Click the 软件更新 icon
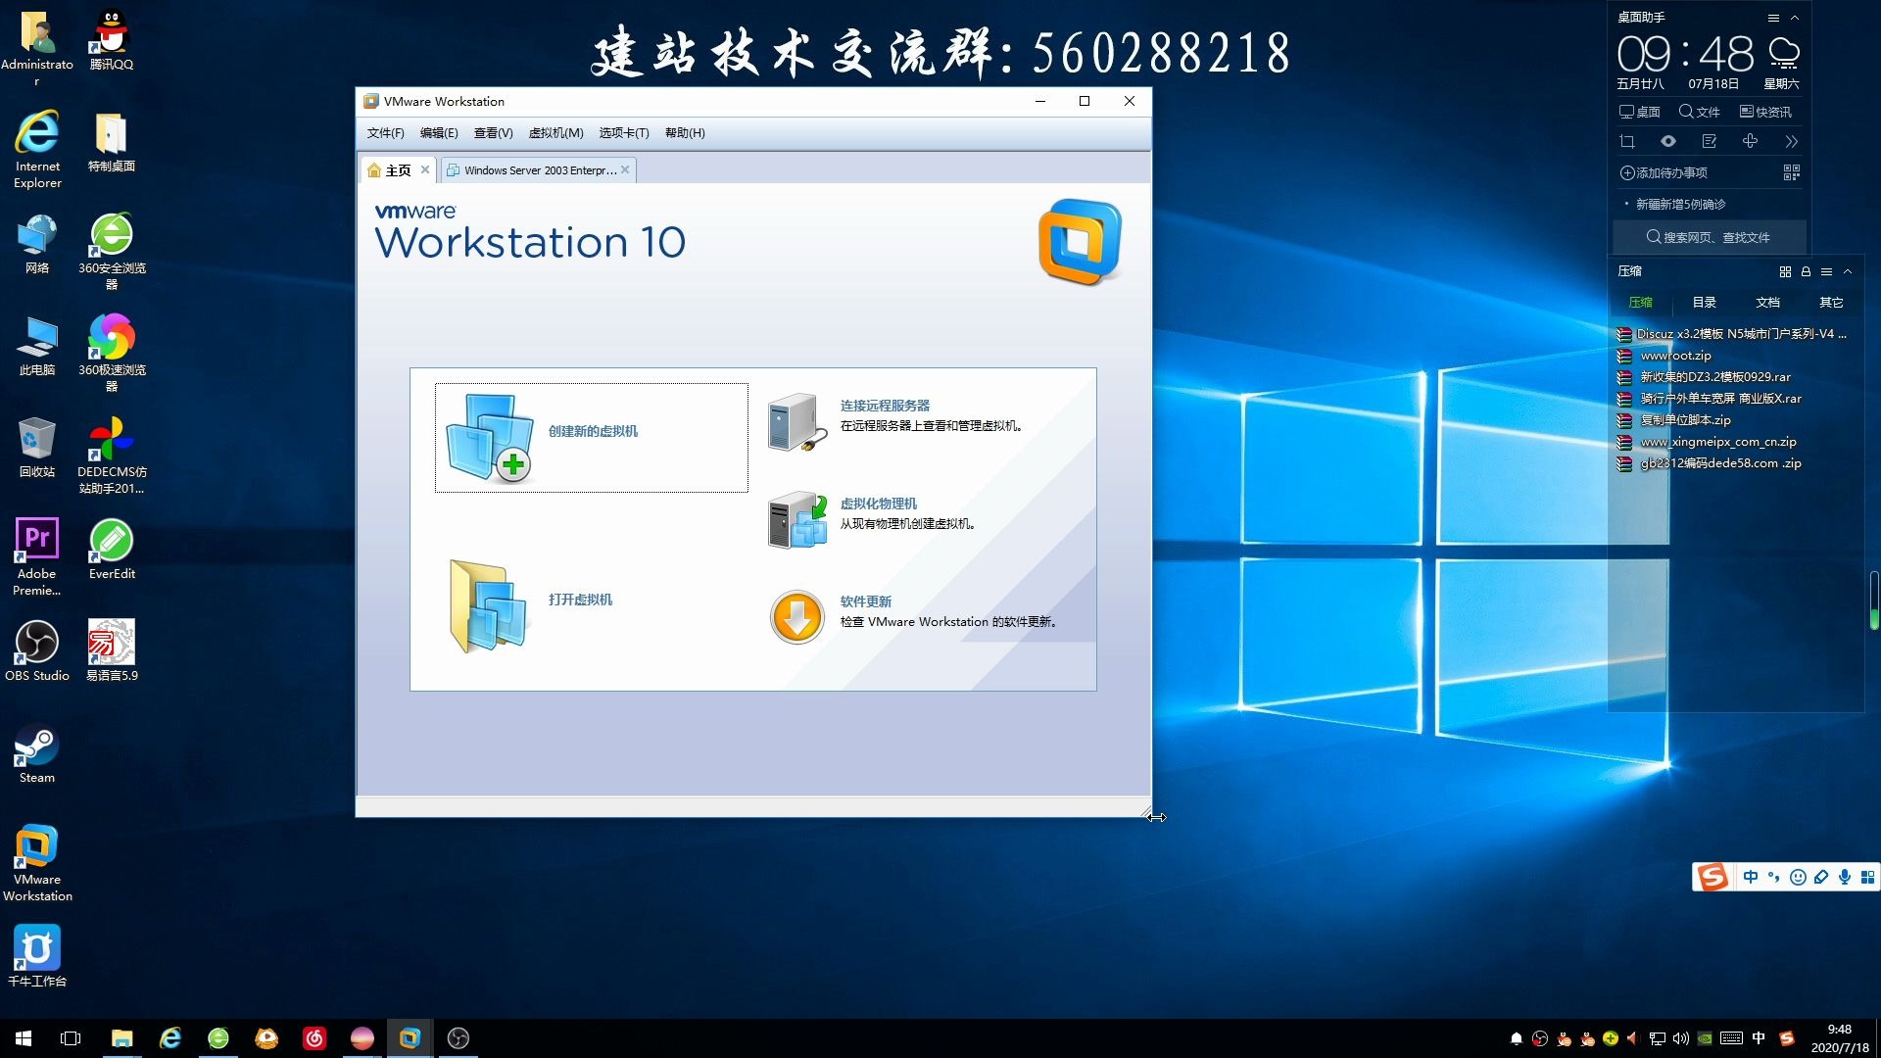Screen dimensions: 1881x1058 click(794, 611)
